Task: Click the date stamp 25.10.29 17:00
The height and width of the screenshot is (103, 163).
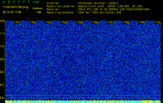Action: [x=12, y=12]
